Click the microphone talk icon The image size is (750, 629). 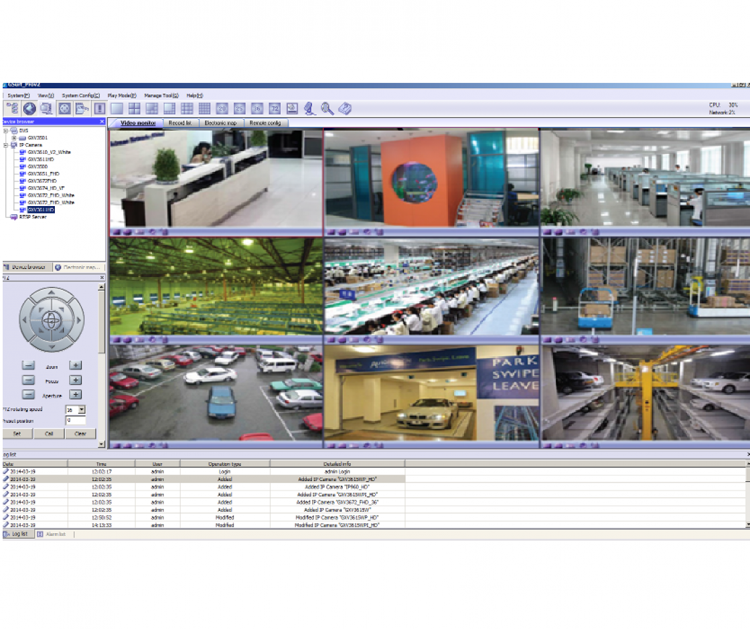309,108
